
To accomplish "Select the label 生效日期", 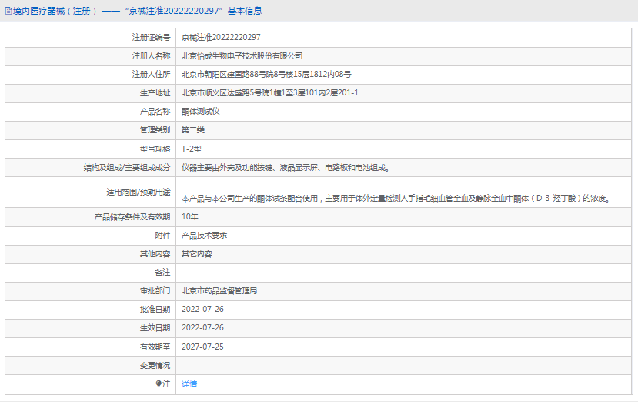I will [x=155, y=328].
